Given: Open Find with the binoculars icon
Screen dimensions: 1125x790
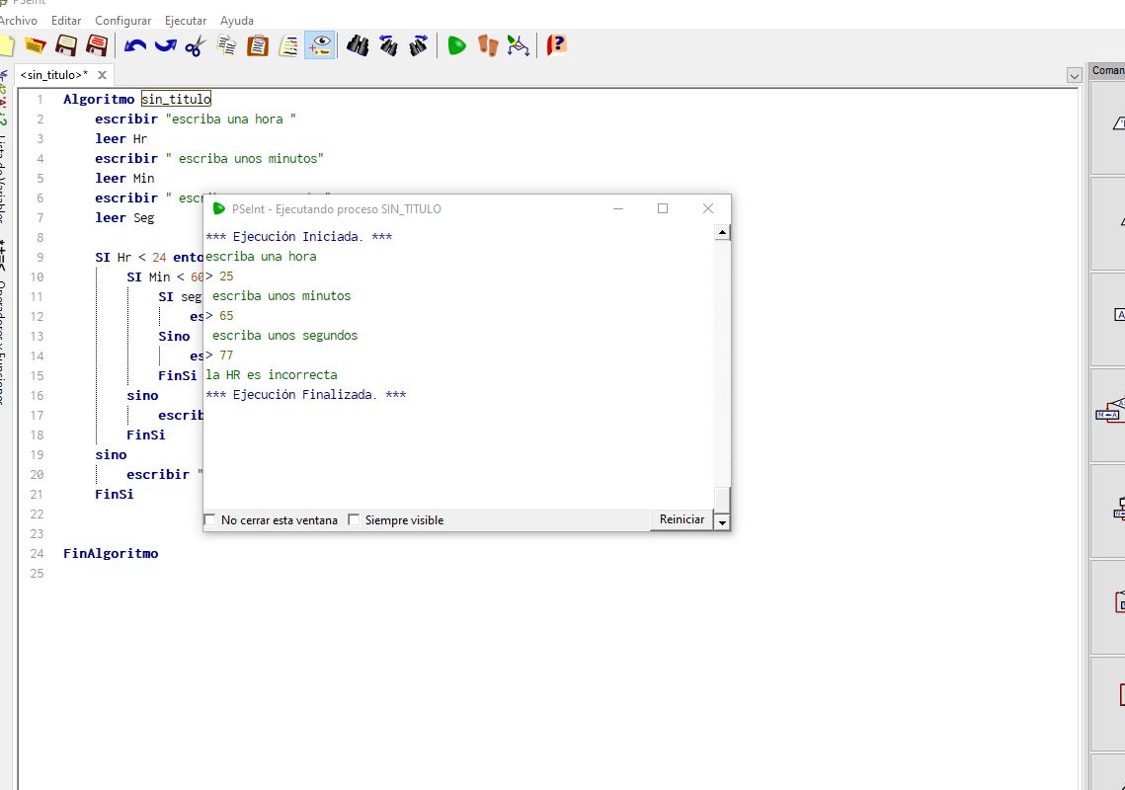Looking at the screenshot, I should click(358, 45).
